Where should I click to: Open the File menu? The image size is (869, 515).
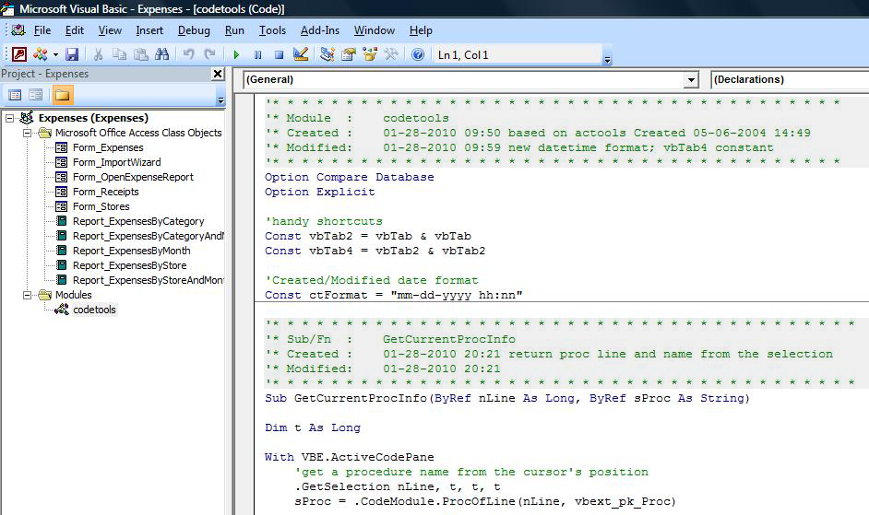42,30
